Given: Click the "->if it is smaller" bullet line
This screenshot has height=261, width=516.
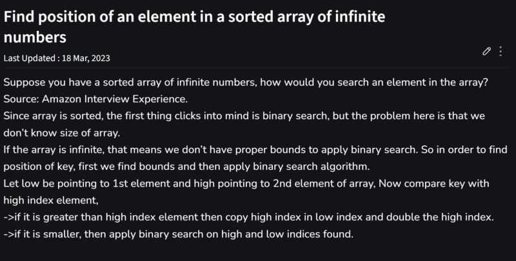Looking at the screenshot, I should [179, 235].
